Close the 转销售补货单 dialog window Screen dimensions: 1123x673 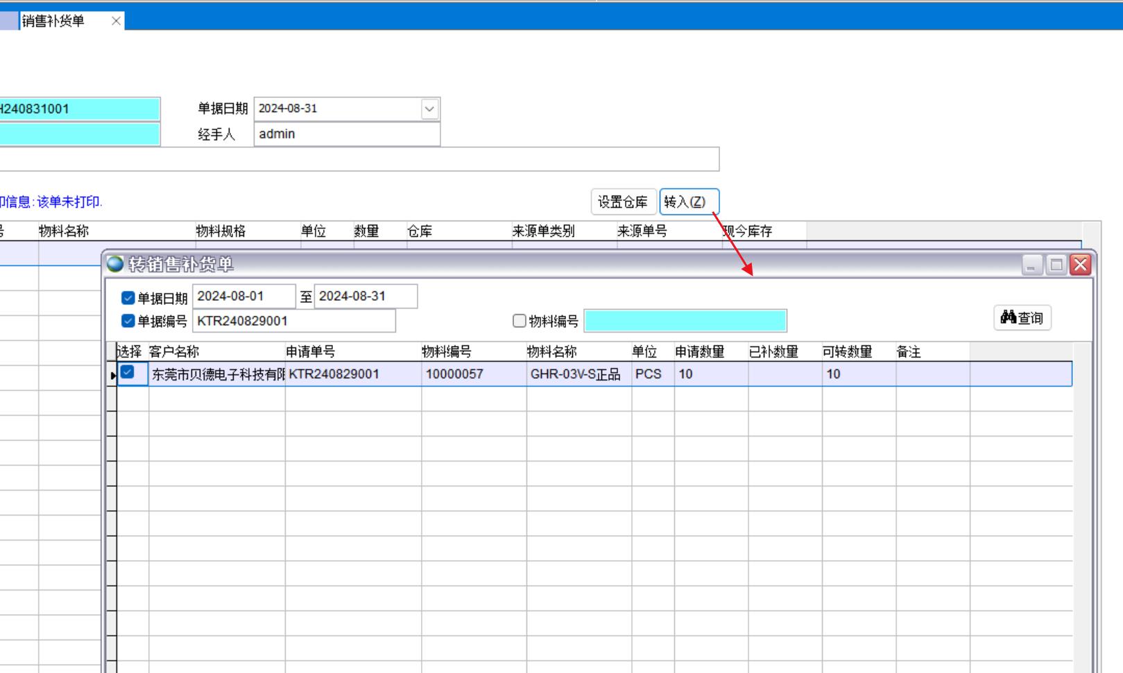(x=1080, y=265)
